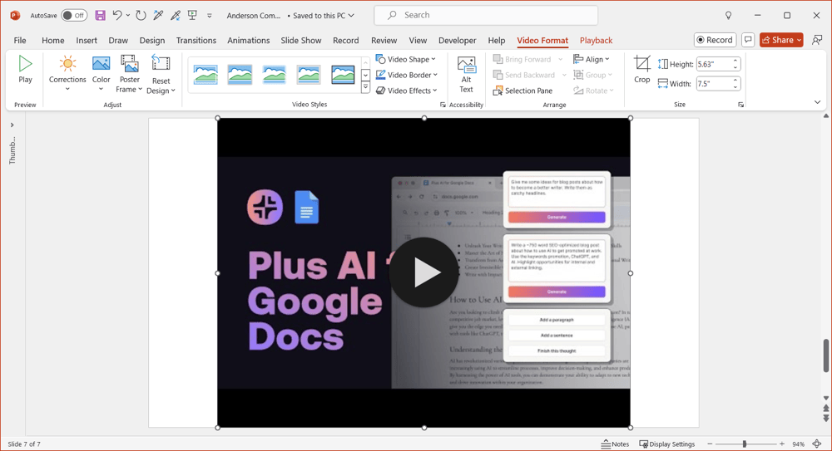This screenshot has height=451, width=832.
Task: Click the Slide 7 of 7 indicator
Action: click(x=24, y=444)
